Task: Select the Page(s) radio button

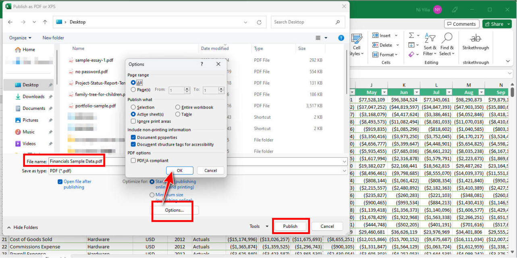Action: tap(133, 90)
